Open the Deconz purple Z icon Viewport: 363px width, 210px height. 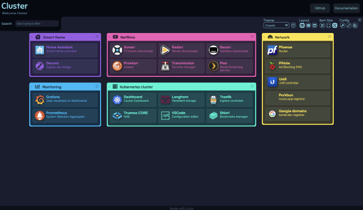click(40, 66)
